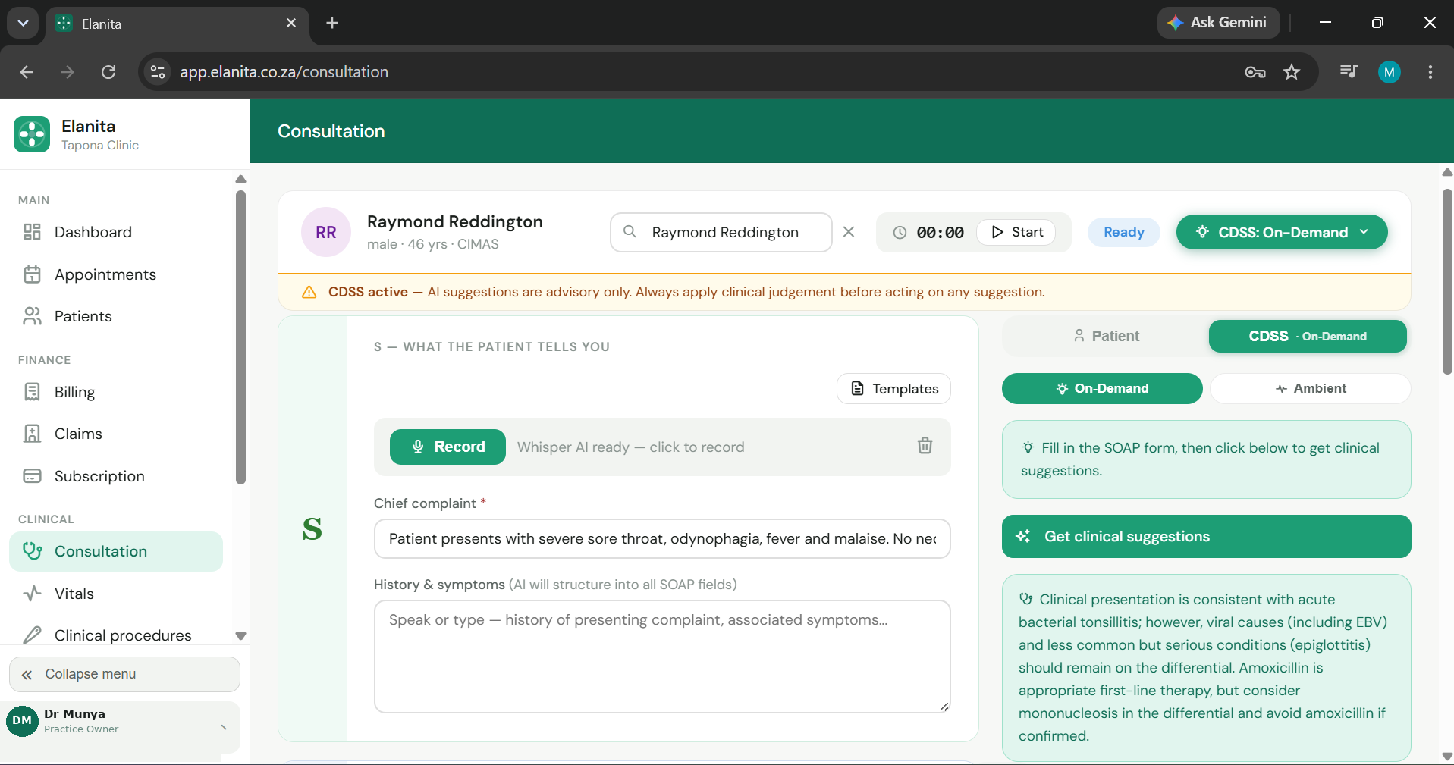The height and width of the screenshot is (765, 1454).
Task: Delete the recording with trash icon
Action: (925, 446)
